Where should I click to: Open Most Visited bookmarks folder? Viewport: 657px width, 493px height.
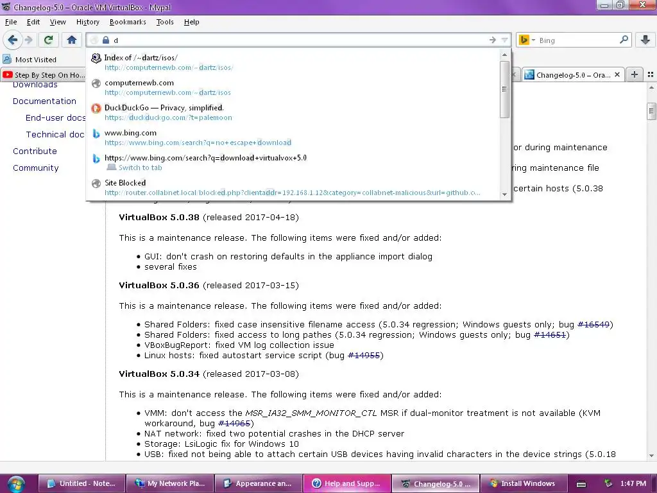click(x=30, y=60)
